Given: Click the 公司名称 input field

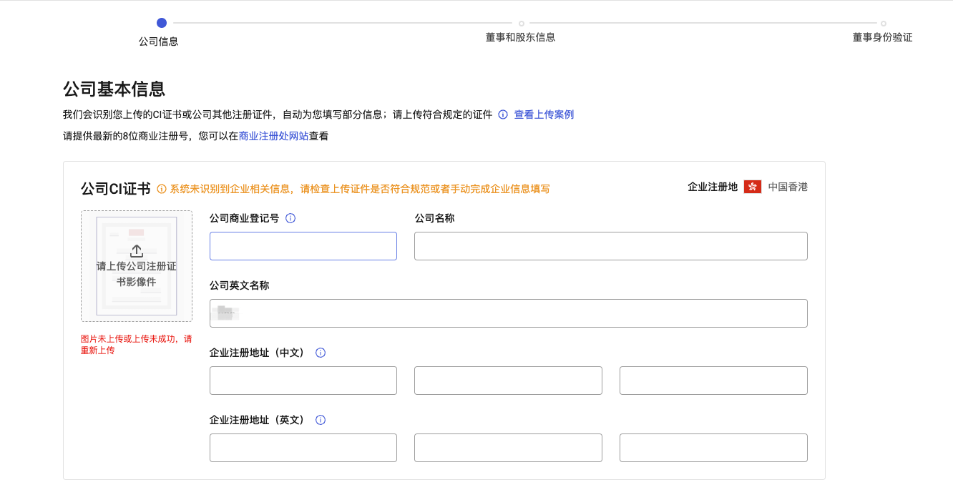Looking at the screenshot, I should pos(610,245).
